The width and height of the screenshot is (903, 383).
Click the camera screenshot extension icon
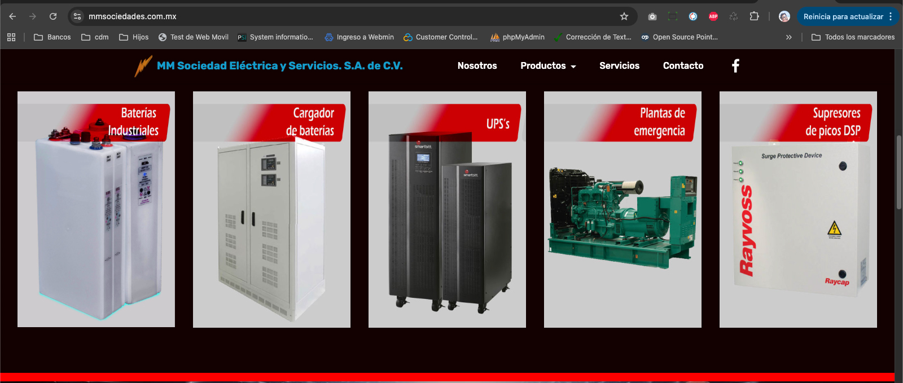(x=652, y=16)
